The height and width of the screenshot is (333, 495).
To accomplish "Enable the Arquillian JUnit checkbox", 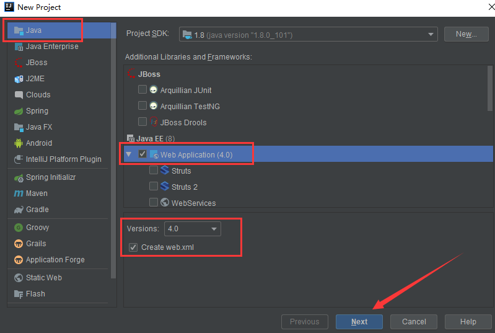I will (x=142, y=89).
